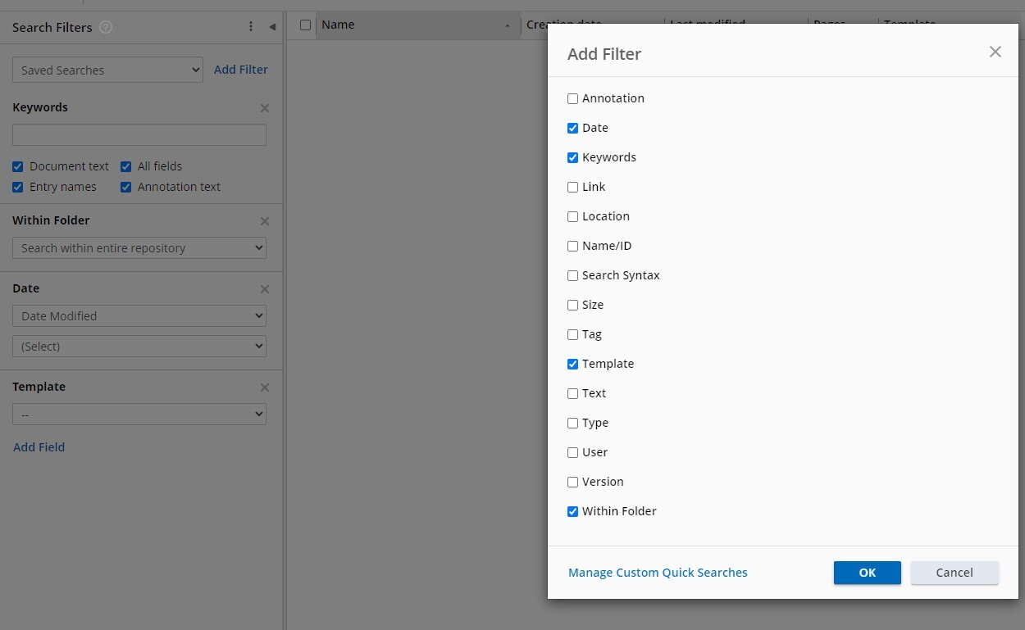This screenshot has height=630, width=1025.
Task: Remove the Within Folder filter section
Action: tap(264, 221)
